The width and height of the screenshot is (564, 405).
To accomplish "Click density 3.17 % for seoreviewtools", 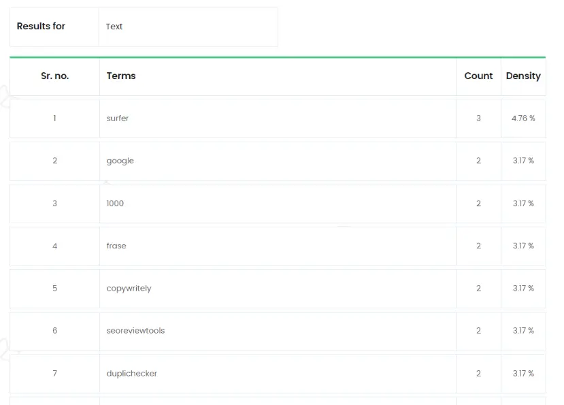I will (523, 331).
